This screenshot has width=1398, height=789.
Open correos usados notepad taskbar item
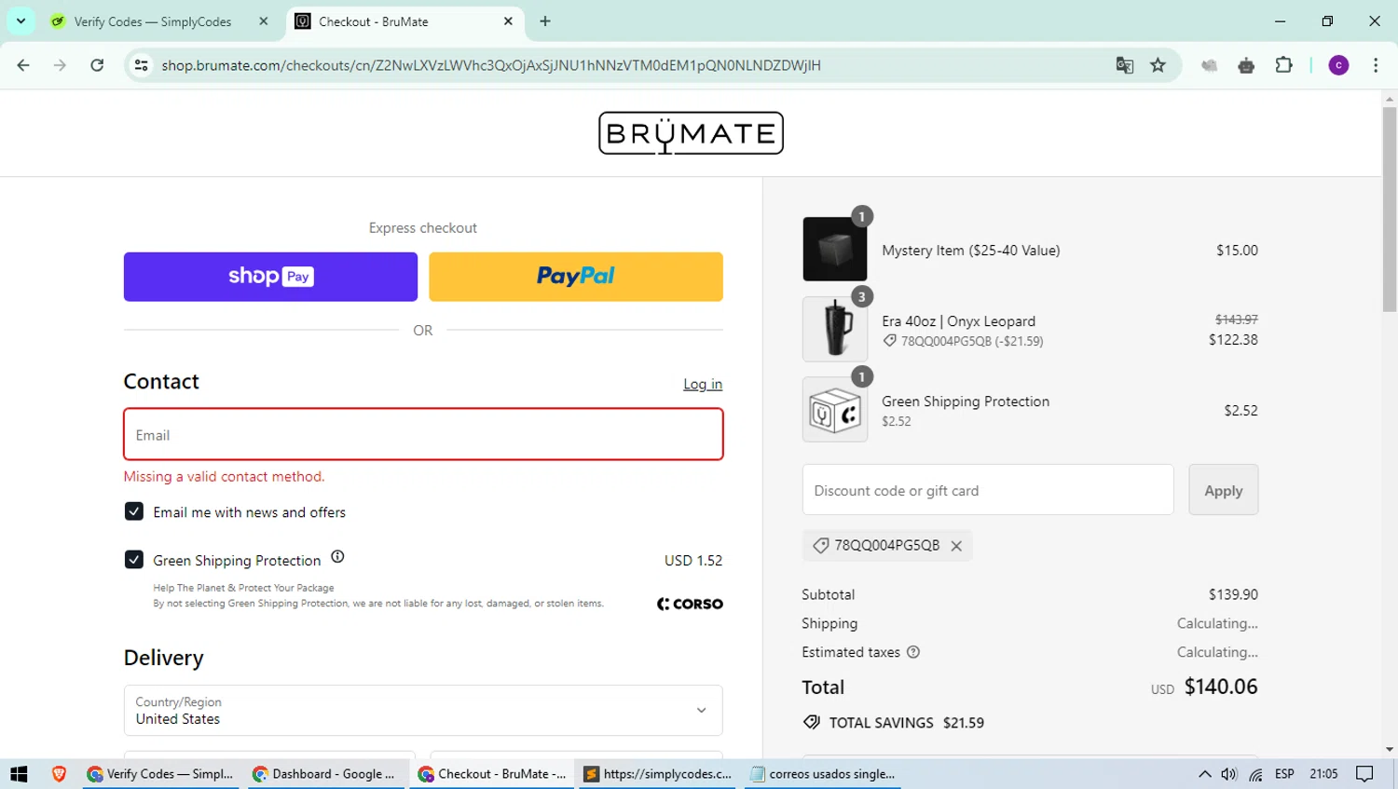[824, 774]
